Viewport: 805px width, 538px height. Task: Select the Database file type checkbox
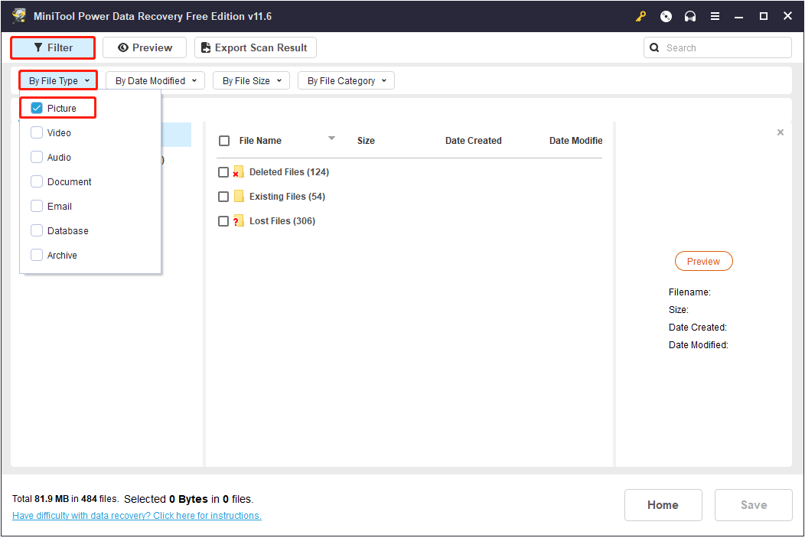point(37,230)
